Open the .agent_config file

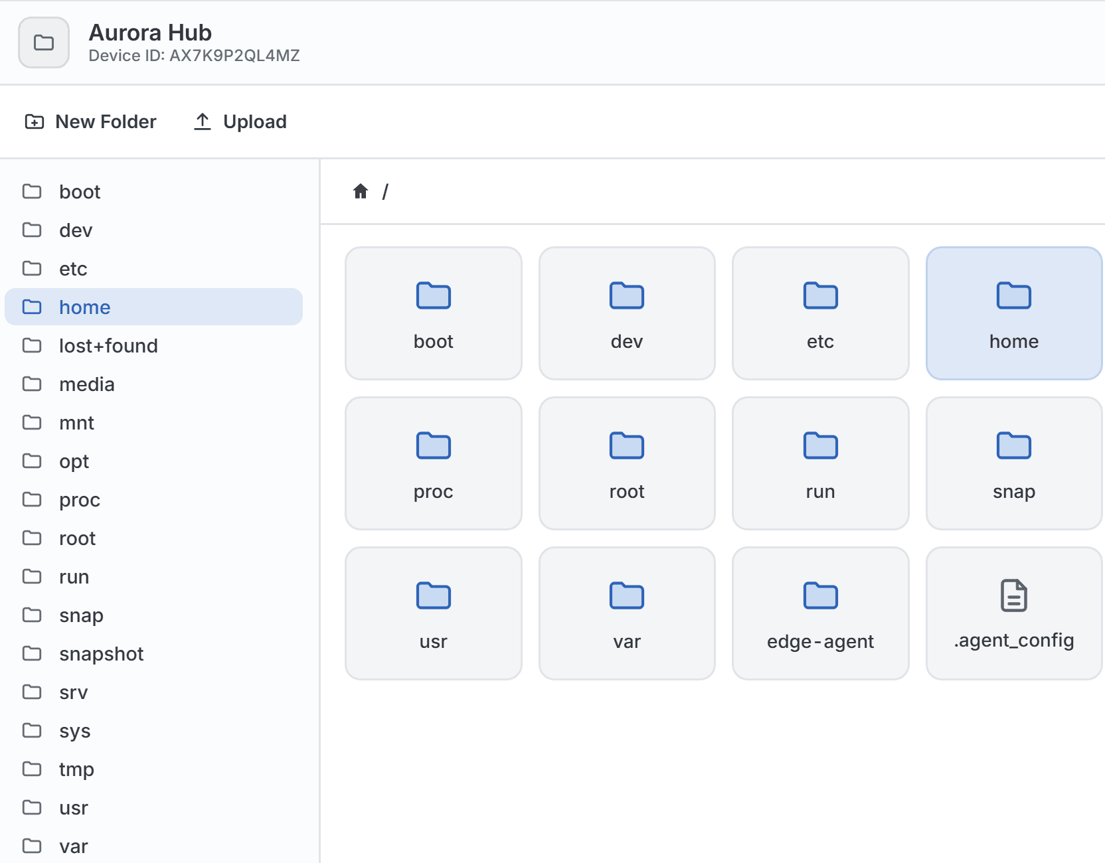pos(1014,613)
